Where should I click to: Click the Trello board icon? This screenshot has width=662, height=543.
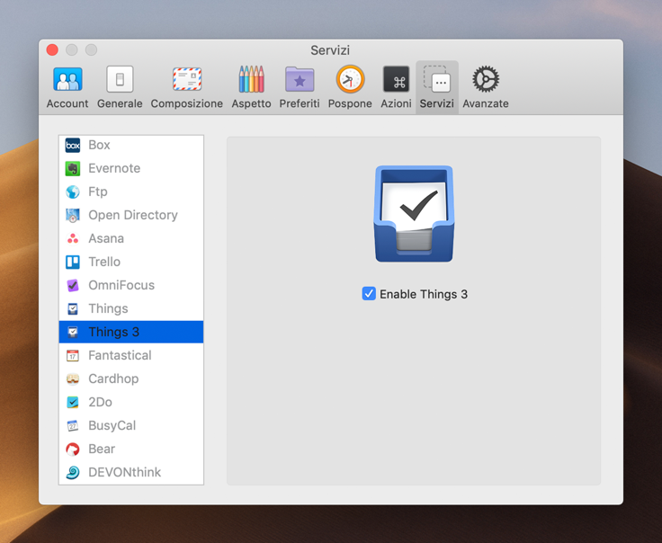[73, 262]
